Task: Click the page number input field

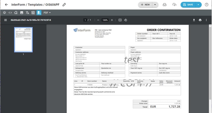Action: [85, 20]
